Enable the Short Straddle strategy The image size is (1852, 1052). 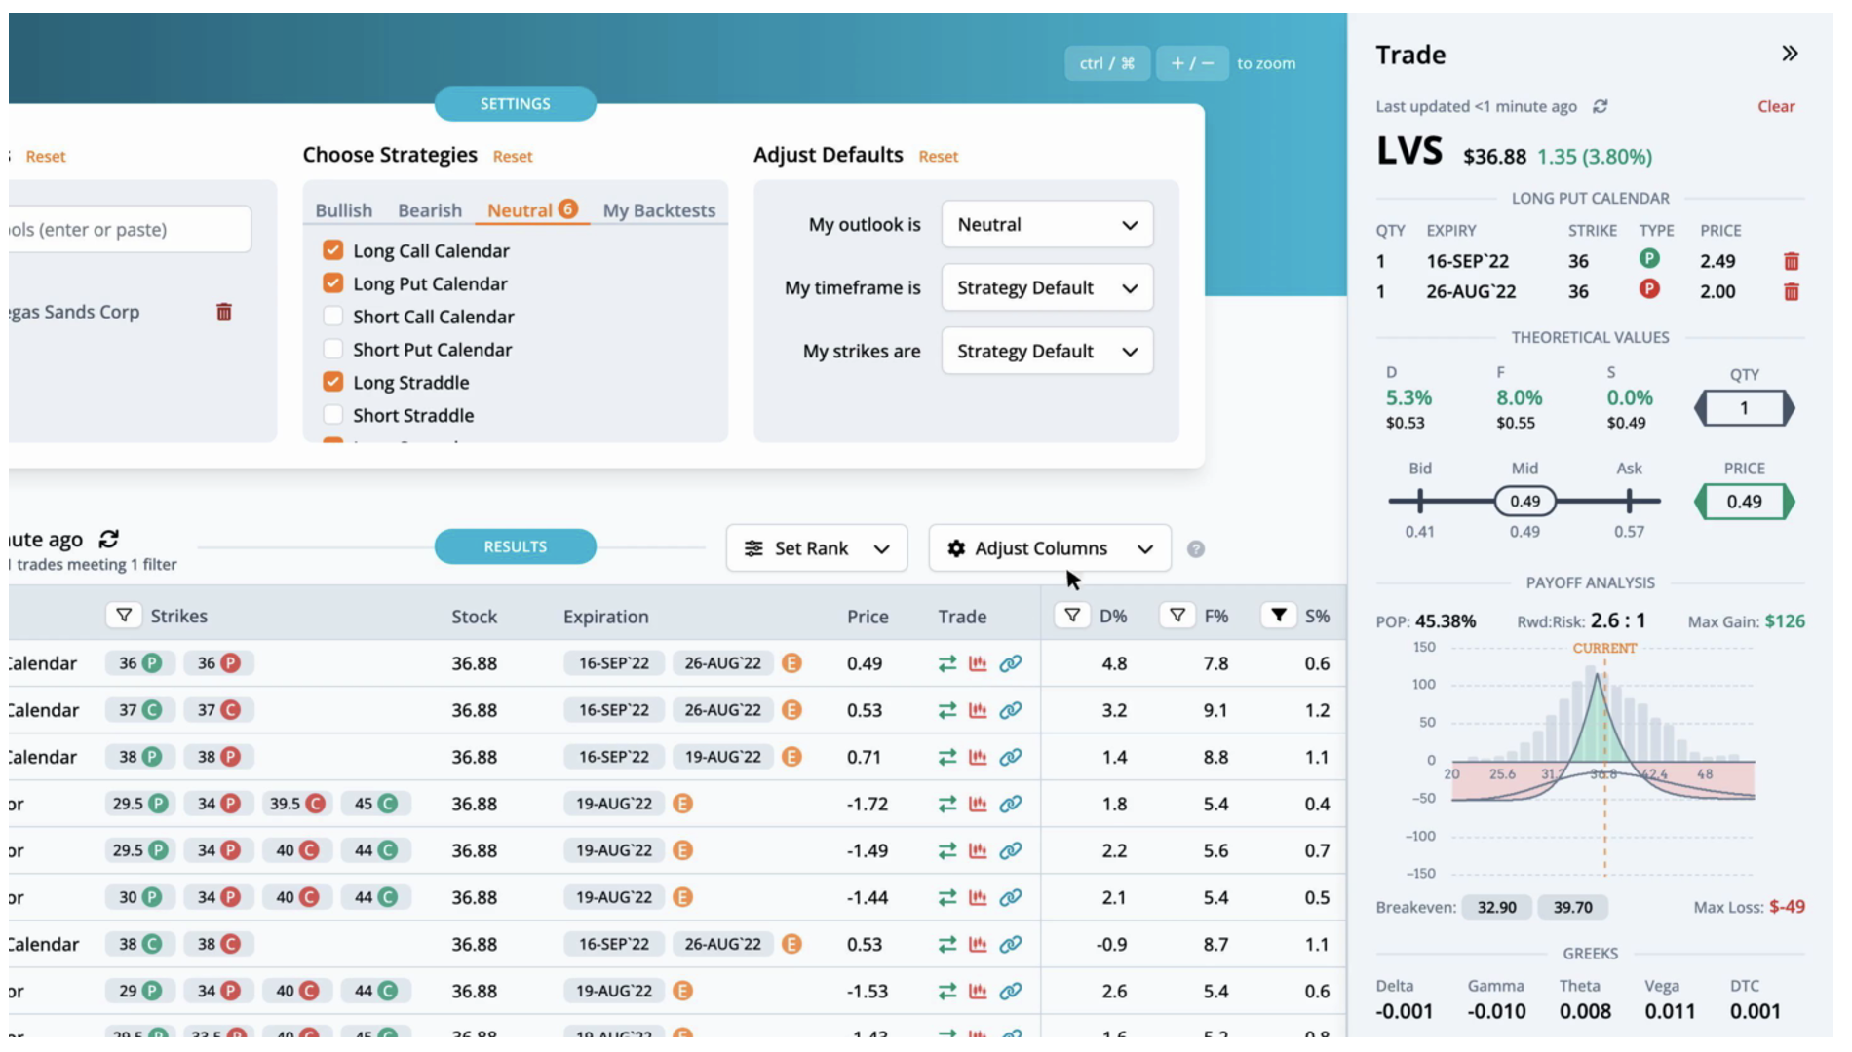coord(332,415)
